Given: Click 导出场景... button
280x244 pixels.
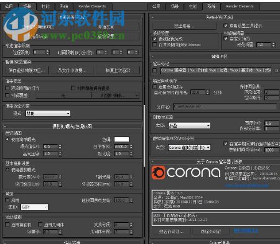Looking at the screenshot, I should [x=184, y=26].
